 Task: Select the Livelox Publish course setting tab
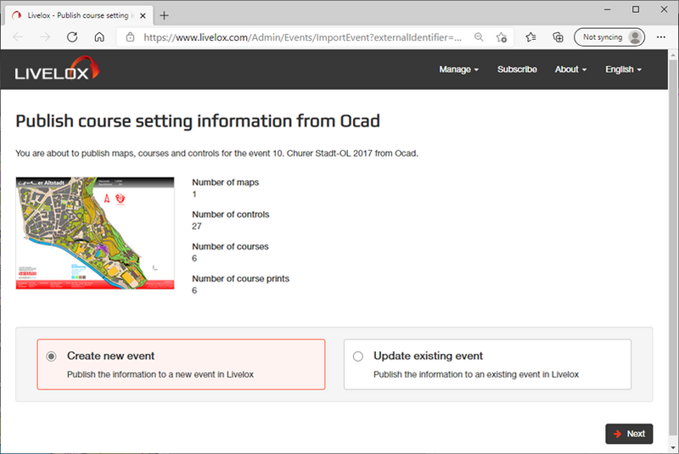pos(79,15)
